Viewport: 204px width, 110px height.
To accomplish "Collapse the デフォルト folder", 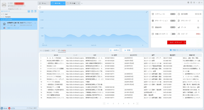I will 2,20.
